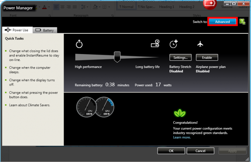
Task: Open borders dropdown arrow in Word ribbon
Action: (109, 7)
